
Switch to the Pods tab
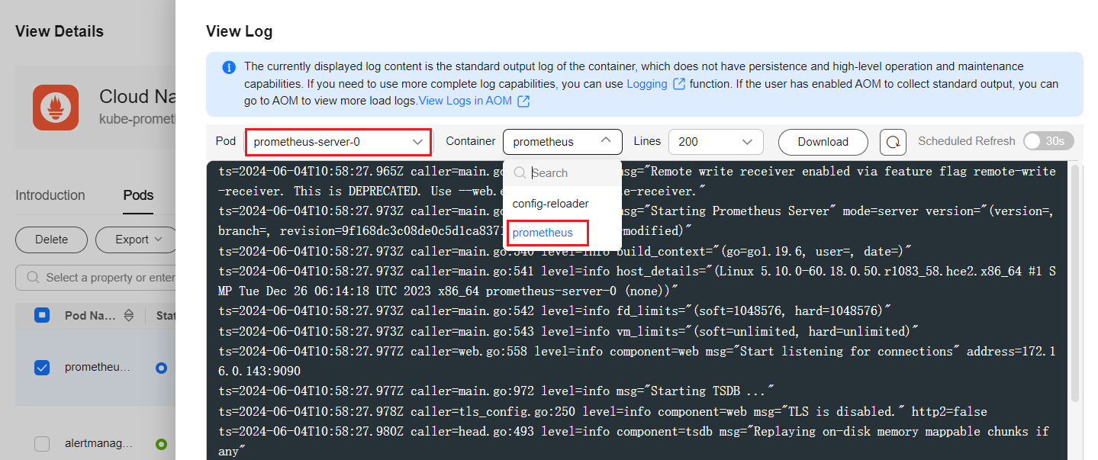tap(138, 195)
